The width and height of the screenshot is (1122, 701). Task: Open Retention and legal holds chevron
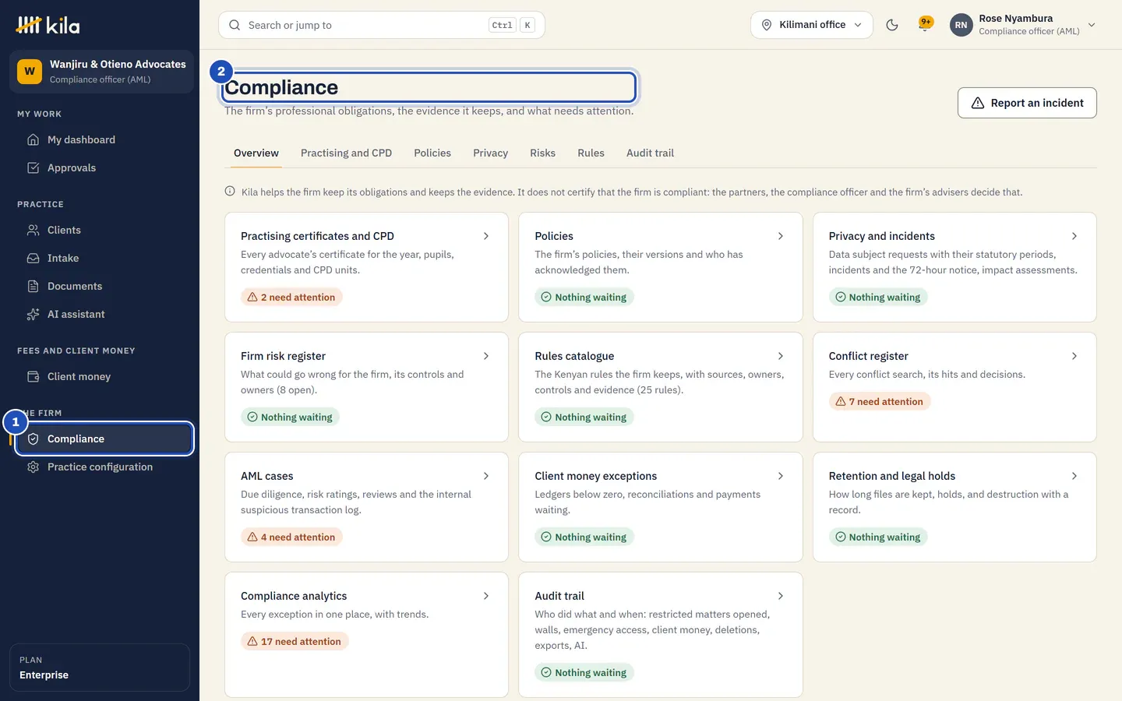point(1074,476)
